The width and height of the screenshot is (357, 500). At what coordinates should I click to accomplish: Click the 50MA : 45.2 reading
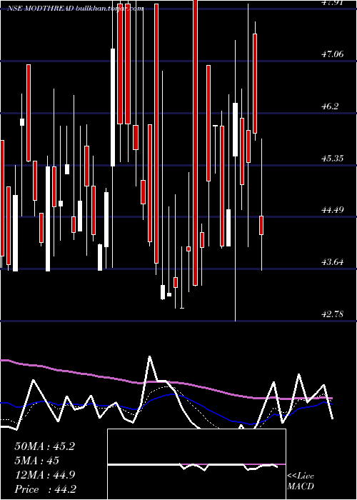pos(44,446)
